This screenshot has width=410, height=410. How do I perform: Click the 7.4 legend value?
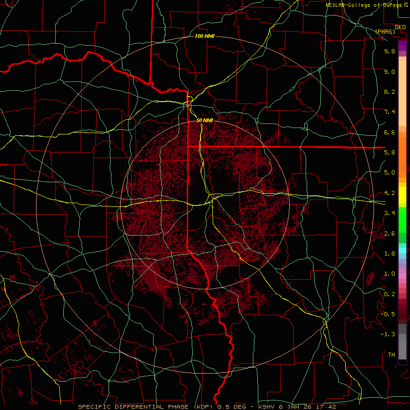tap(389, 112)
